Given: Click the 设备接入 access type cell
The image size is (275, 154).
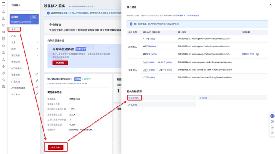Looking at the screenshot, I should tap(133, 70).
